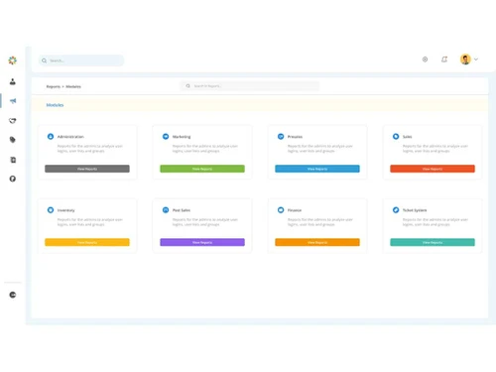
Task: Click the Finance card title
Action: (x=295, y=210)
